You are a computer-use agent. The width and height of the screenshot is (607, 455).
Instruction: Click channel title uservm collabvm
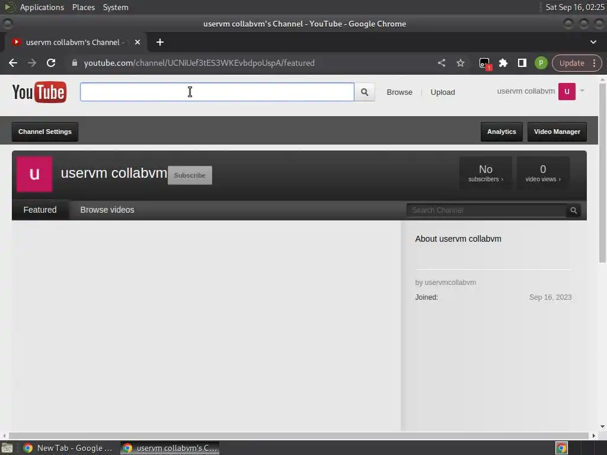114,173
